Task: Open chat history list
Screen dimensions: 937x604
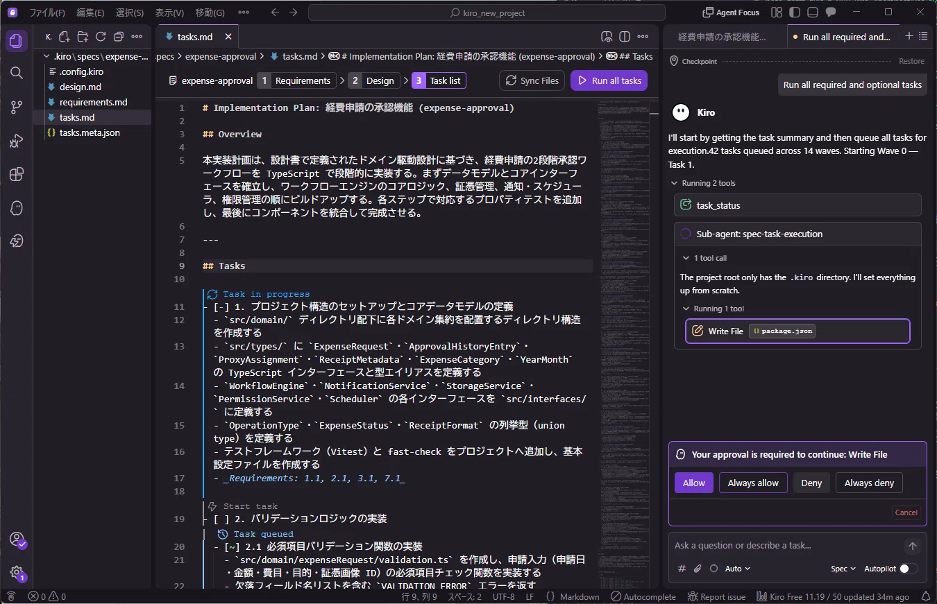Action: (923, 36)
